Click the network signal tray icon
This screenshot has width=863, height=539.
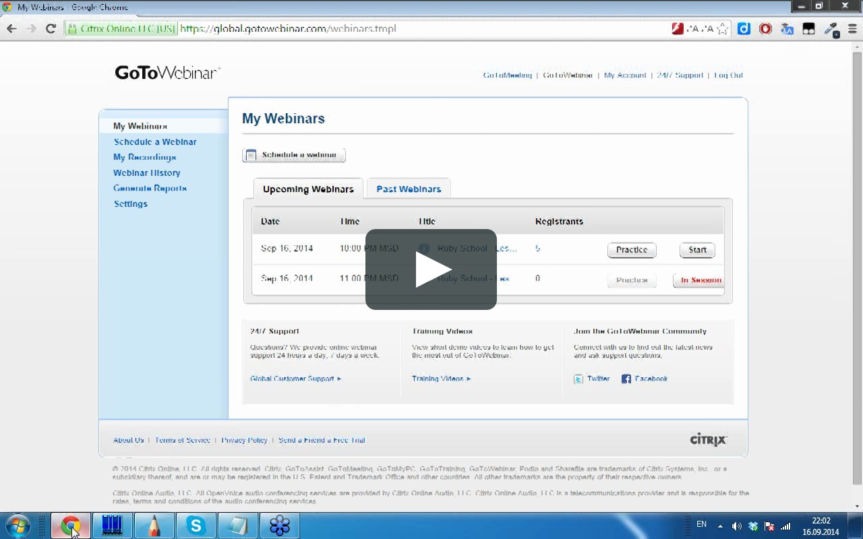point(785,526)
